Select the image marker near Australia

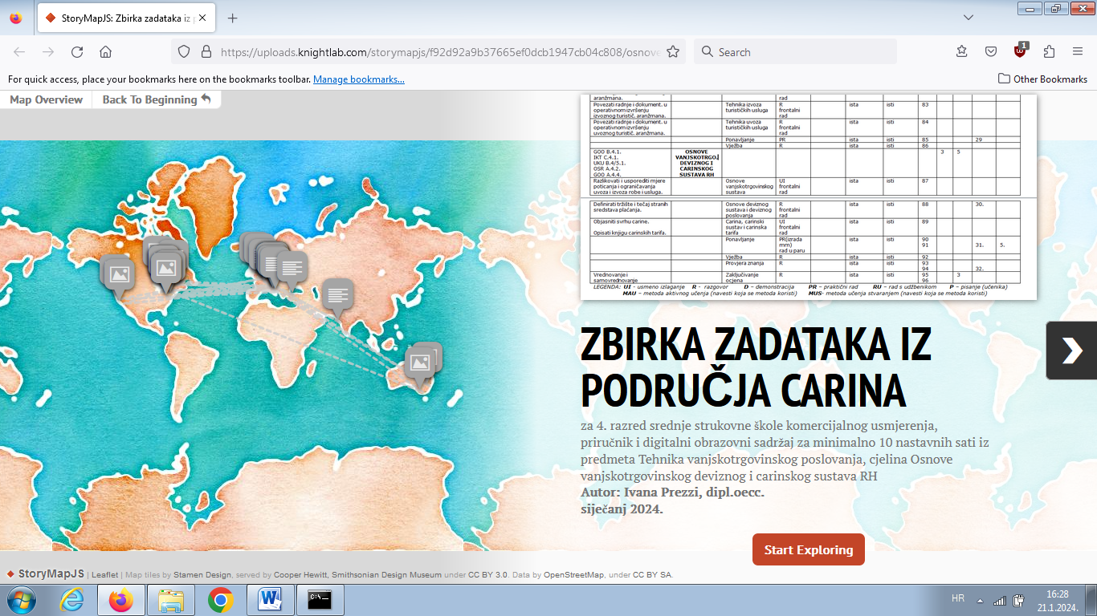pyautogui.click(x=419, y=363)
